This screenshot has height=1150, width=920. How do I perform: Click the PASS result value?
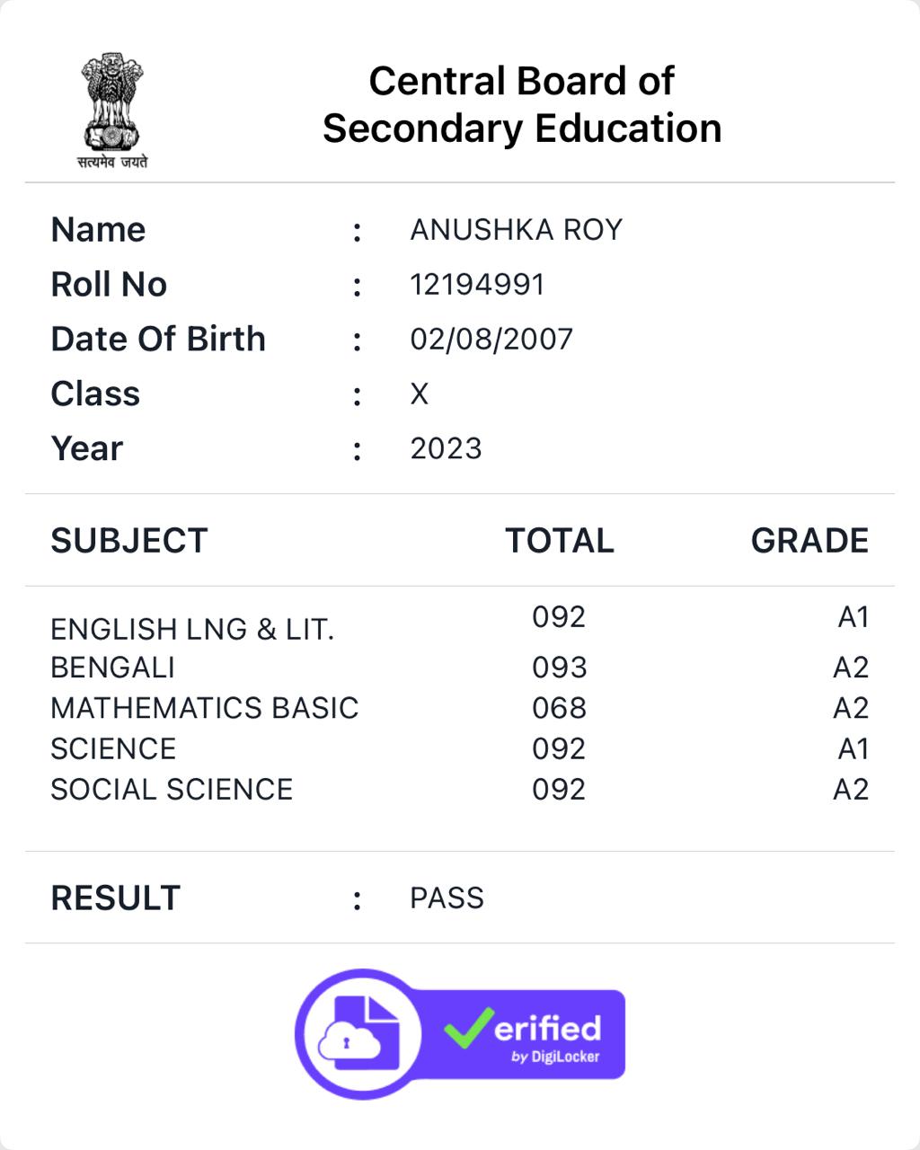pos(447,898)
